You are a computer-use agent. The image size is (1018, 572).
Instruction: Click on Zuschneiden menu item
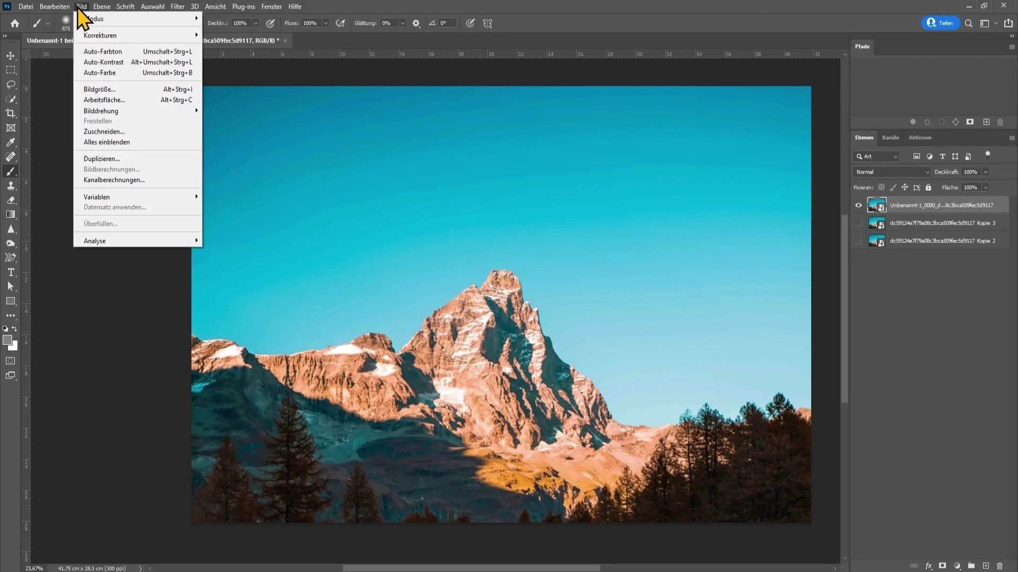pyautogui.click(x=103, y=131)
